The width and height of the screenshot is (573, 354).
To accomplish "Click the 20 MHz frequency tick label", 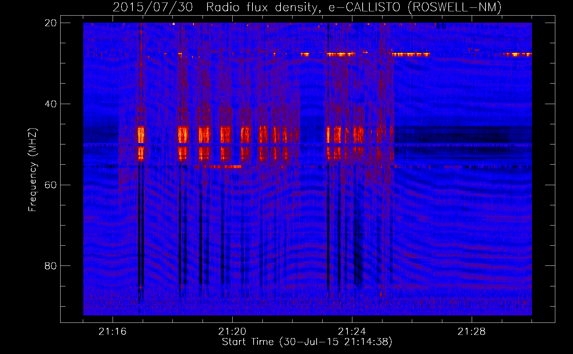I will pyautogui.click(x=51, y=23).
